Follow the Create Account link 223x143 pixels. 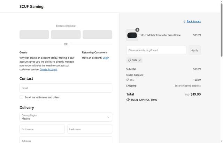pos(48,69)
